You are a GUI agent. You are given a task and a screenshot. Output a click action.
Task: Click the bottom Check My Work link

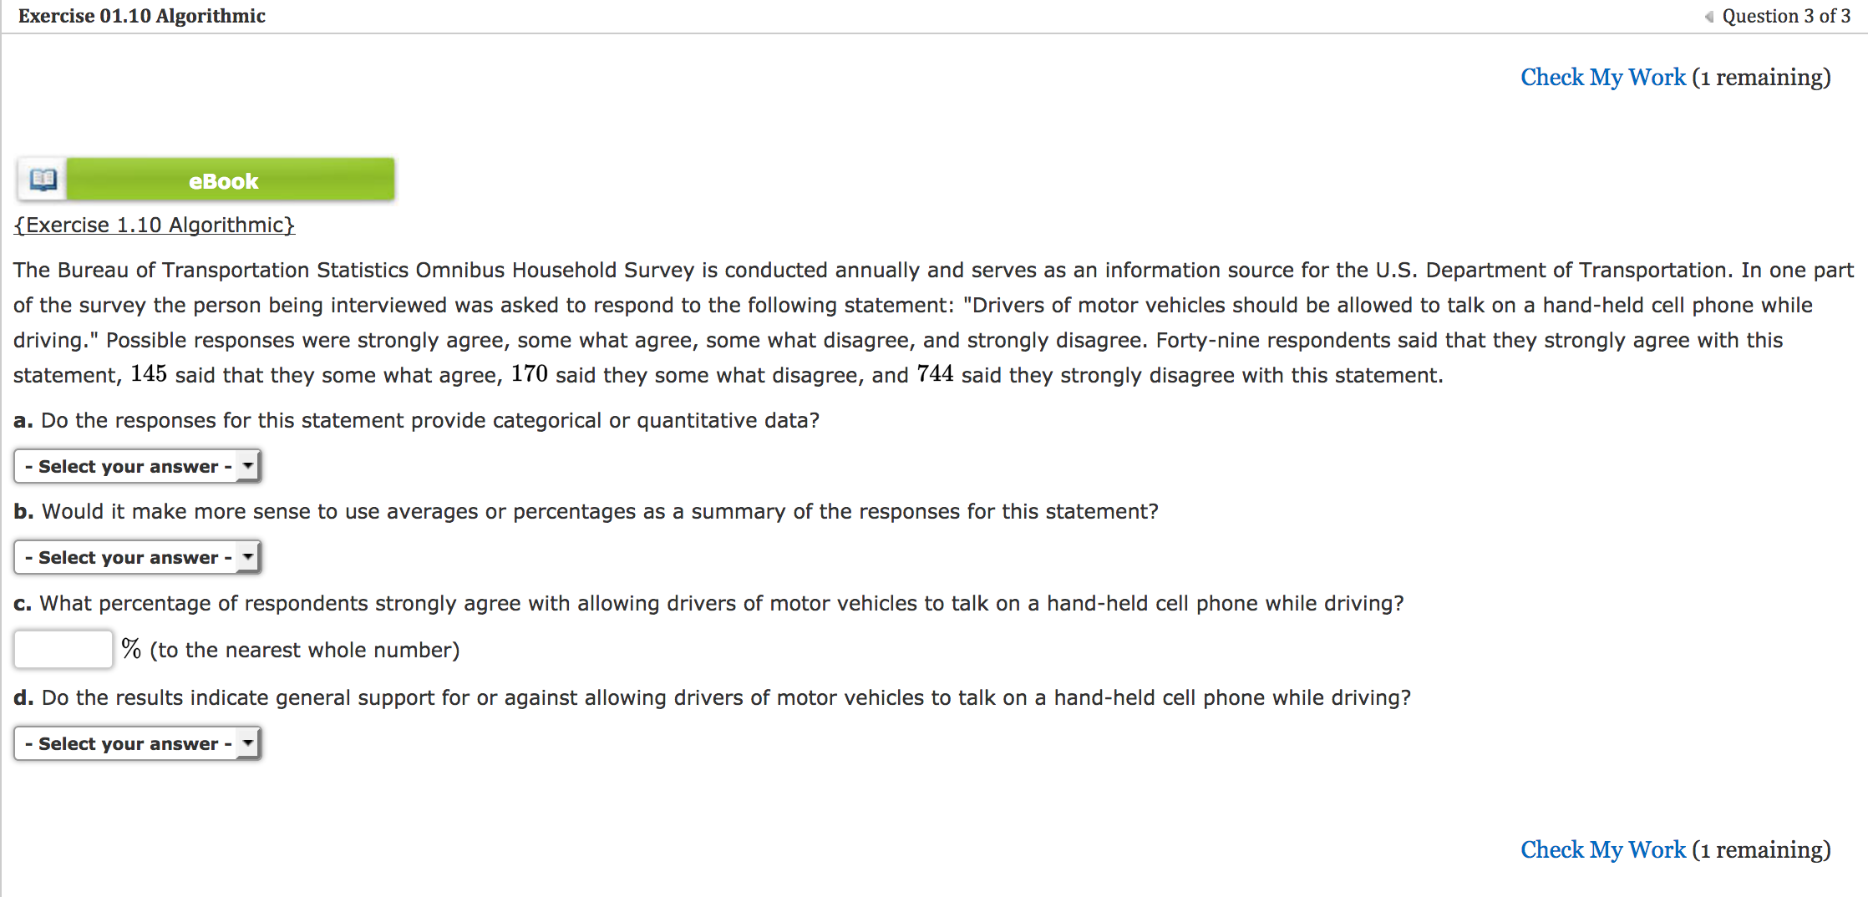click(x=1602, y=849)
